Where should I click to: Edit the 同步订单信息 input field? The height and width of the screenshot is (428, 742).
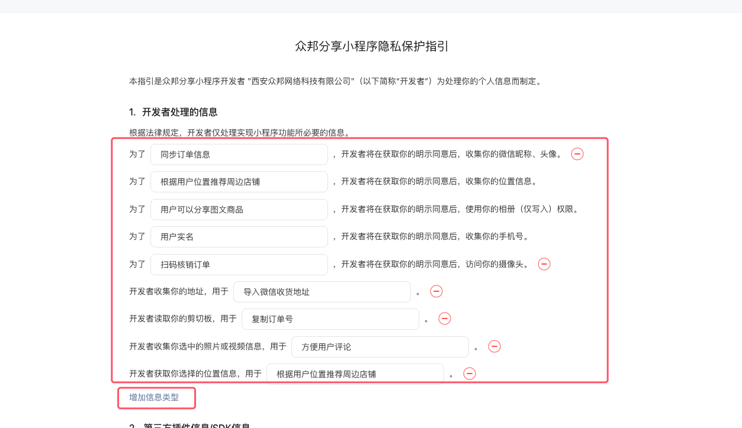pos(239,155)
